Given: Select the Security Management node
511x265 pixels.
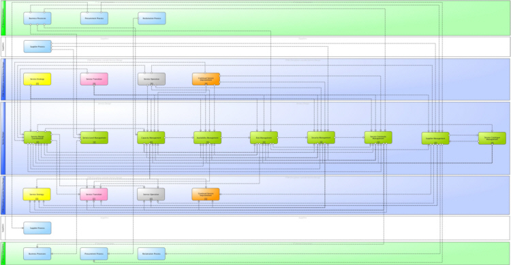Looking at the screenshot, I should pyautogui.click(x=321, y=137).
